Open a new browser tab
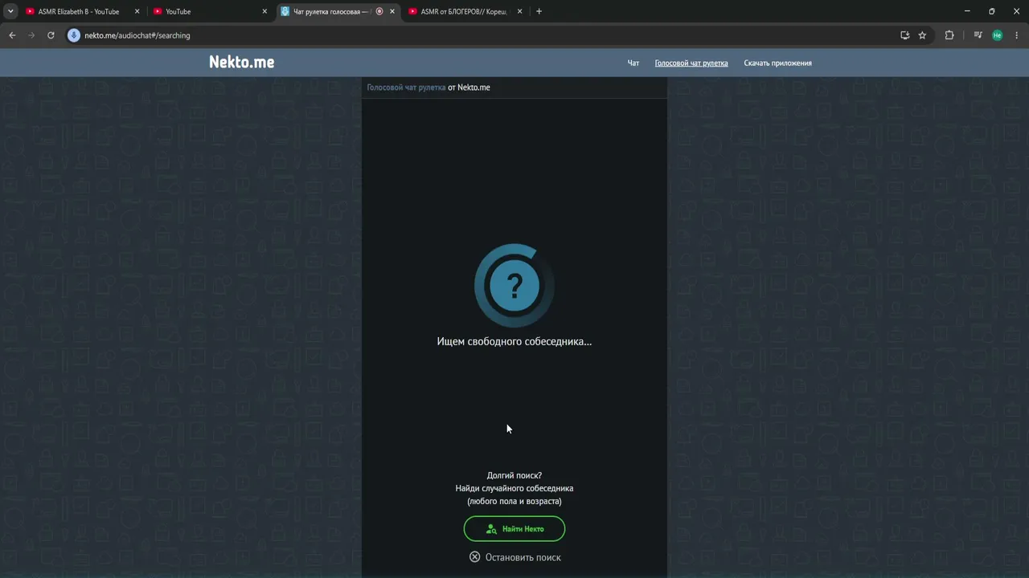 [x=539, y=11]
